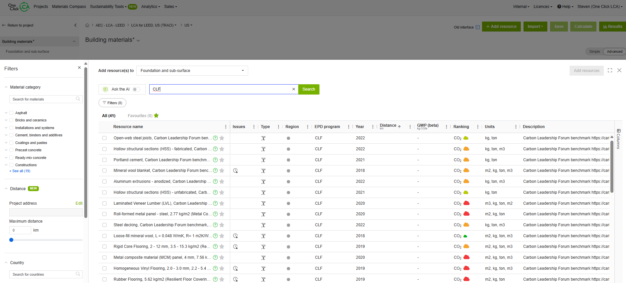Open the Resource name column menu

(226, 127)
